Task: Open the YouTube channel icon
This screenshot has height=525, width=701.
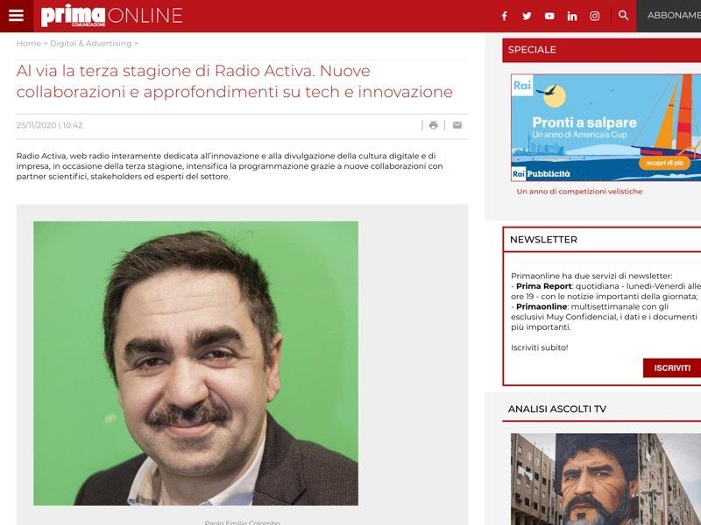Action: (x=549, y=14)
